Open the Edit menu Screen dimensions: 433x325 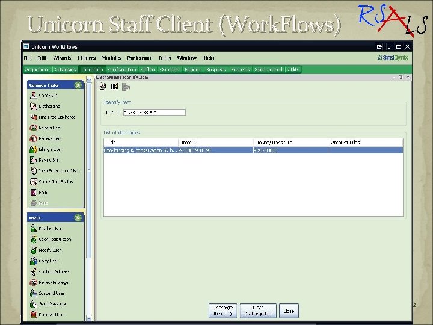pyautogui.click(x=41, y=58)
